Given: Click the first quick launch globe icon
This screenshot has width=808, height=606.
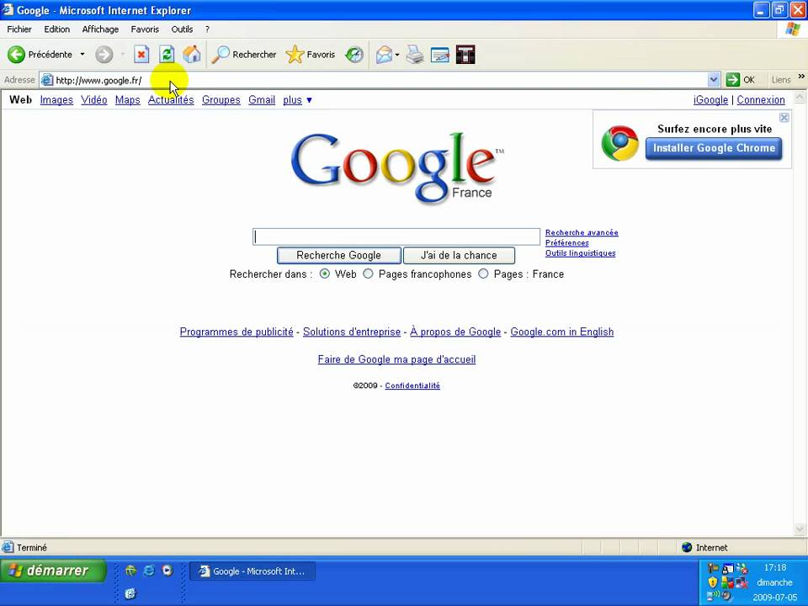Looking at the screenshot, I should pos(131,571).
